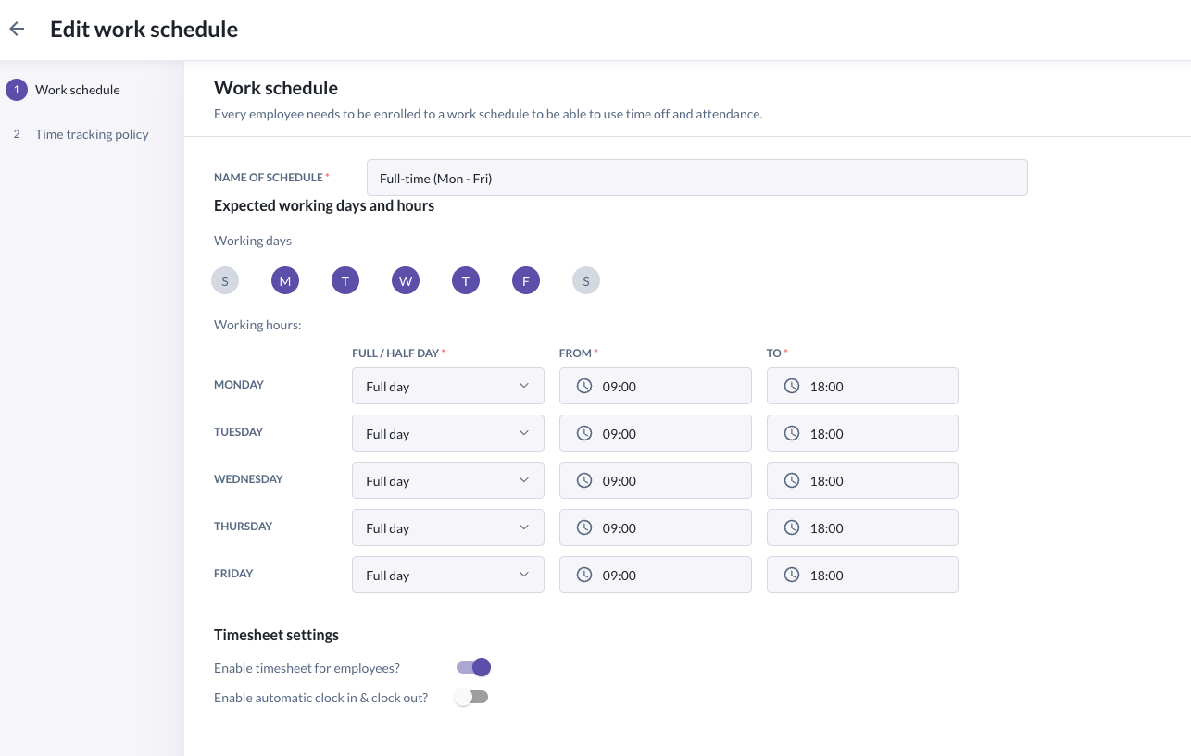The height and width of the screenshot is (756, 1191).
Task: Disable timesheet for employees toggle
Action: click(x=473, y=667)
